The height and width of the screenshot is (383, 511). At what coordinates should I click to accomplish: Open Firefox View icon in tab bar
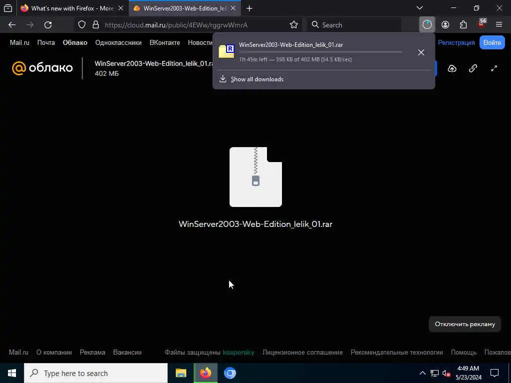click(8, 8)
